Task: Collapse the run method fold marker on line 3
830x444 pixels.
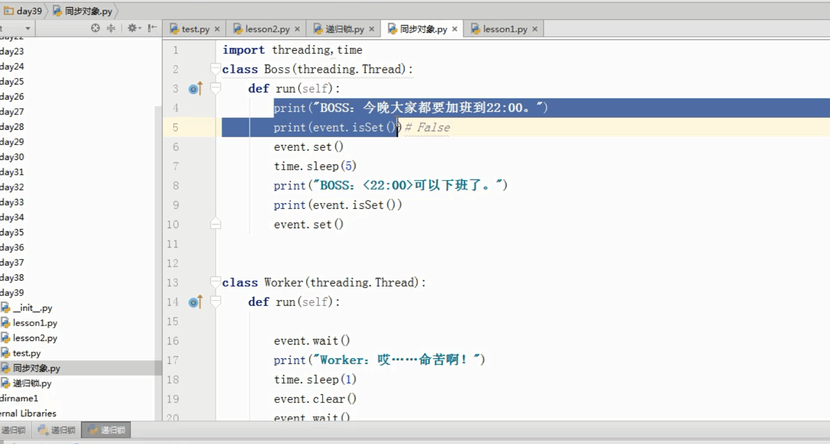Action: [215, 89]
